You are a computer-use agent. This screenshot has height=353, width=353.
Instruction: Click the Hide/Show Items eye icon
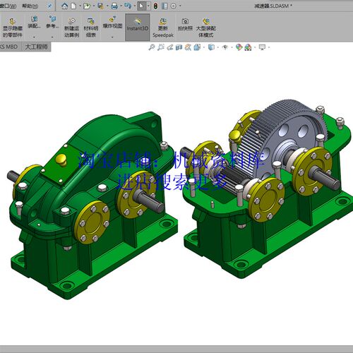[x=225, y=47]
